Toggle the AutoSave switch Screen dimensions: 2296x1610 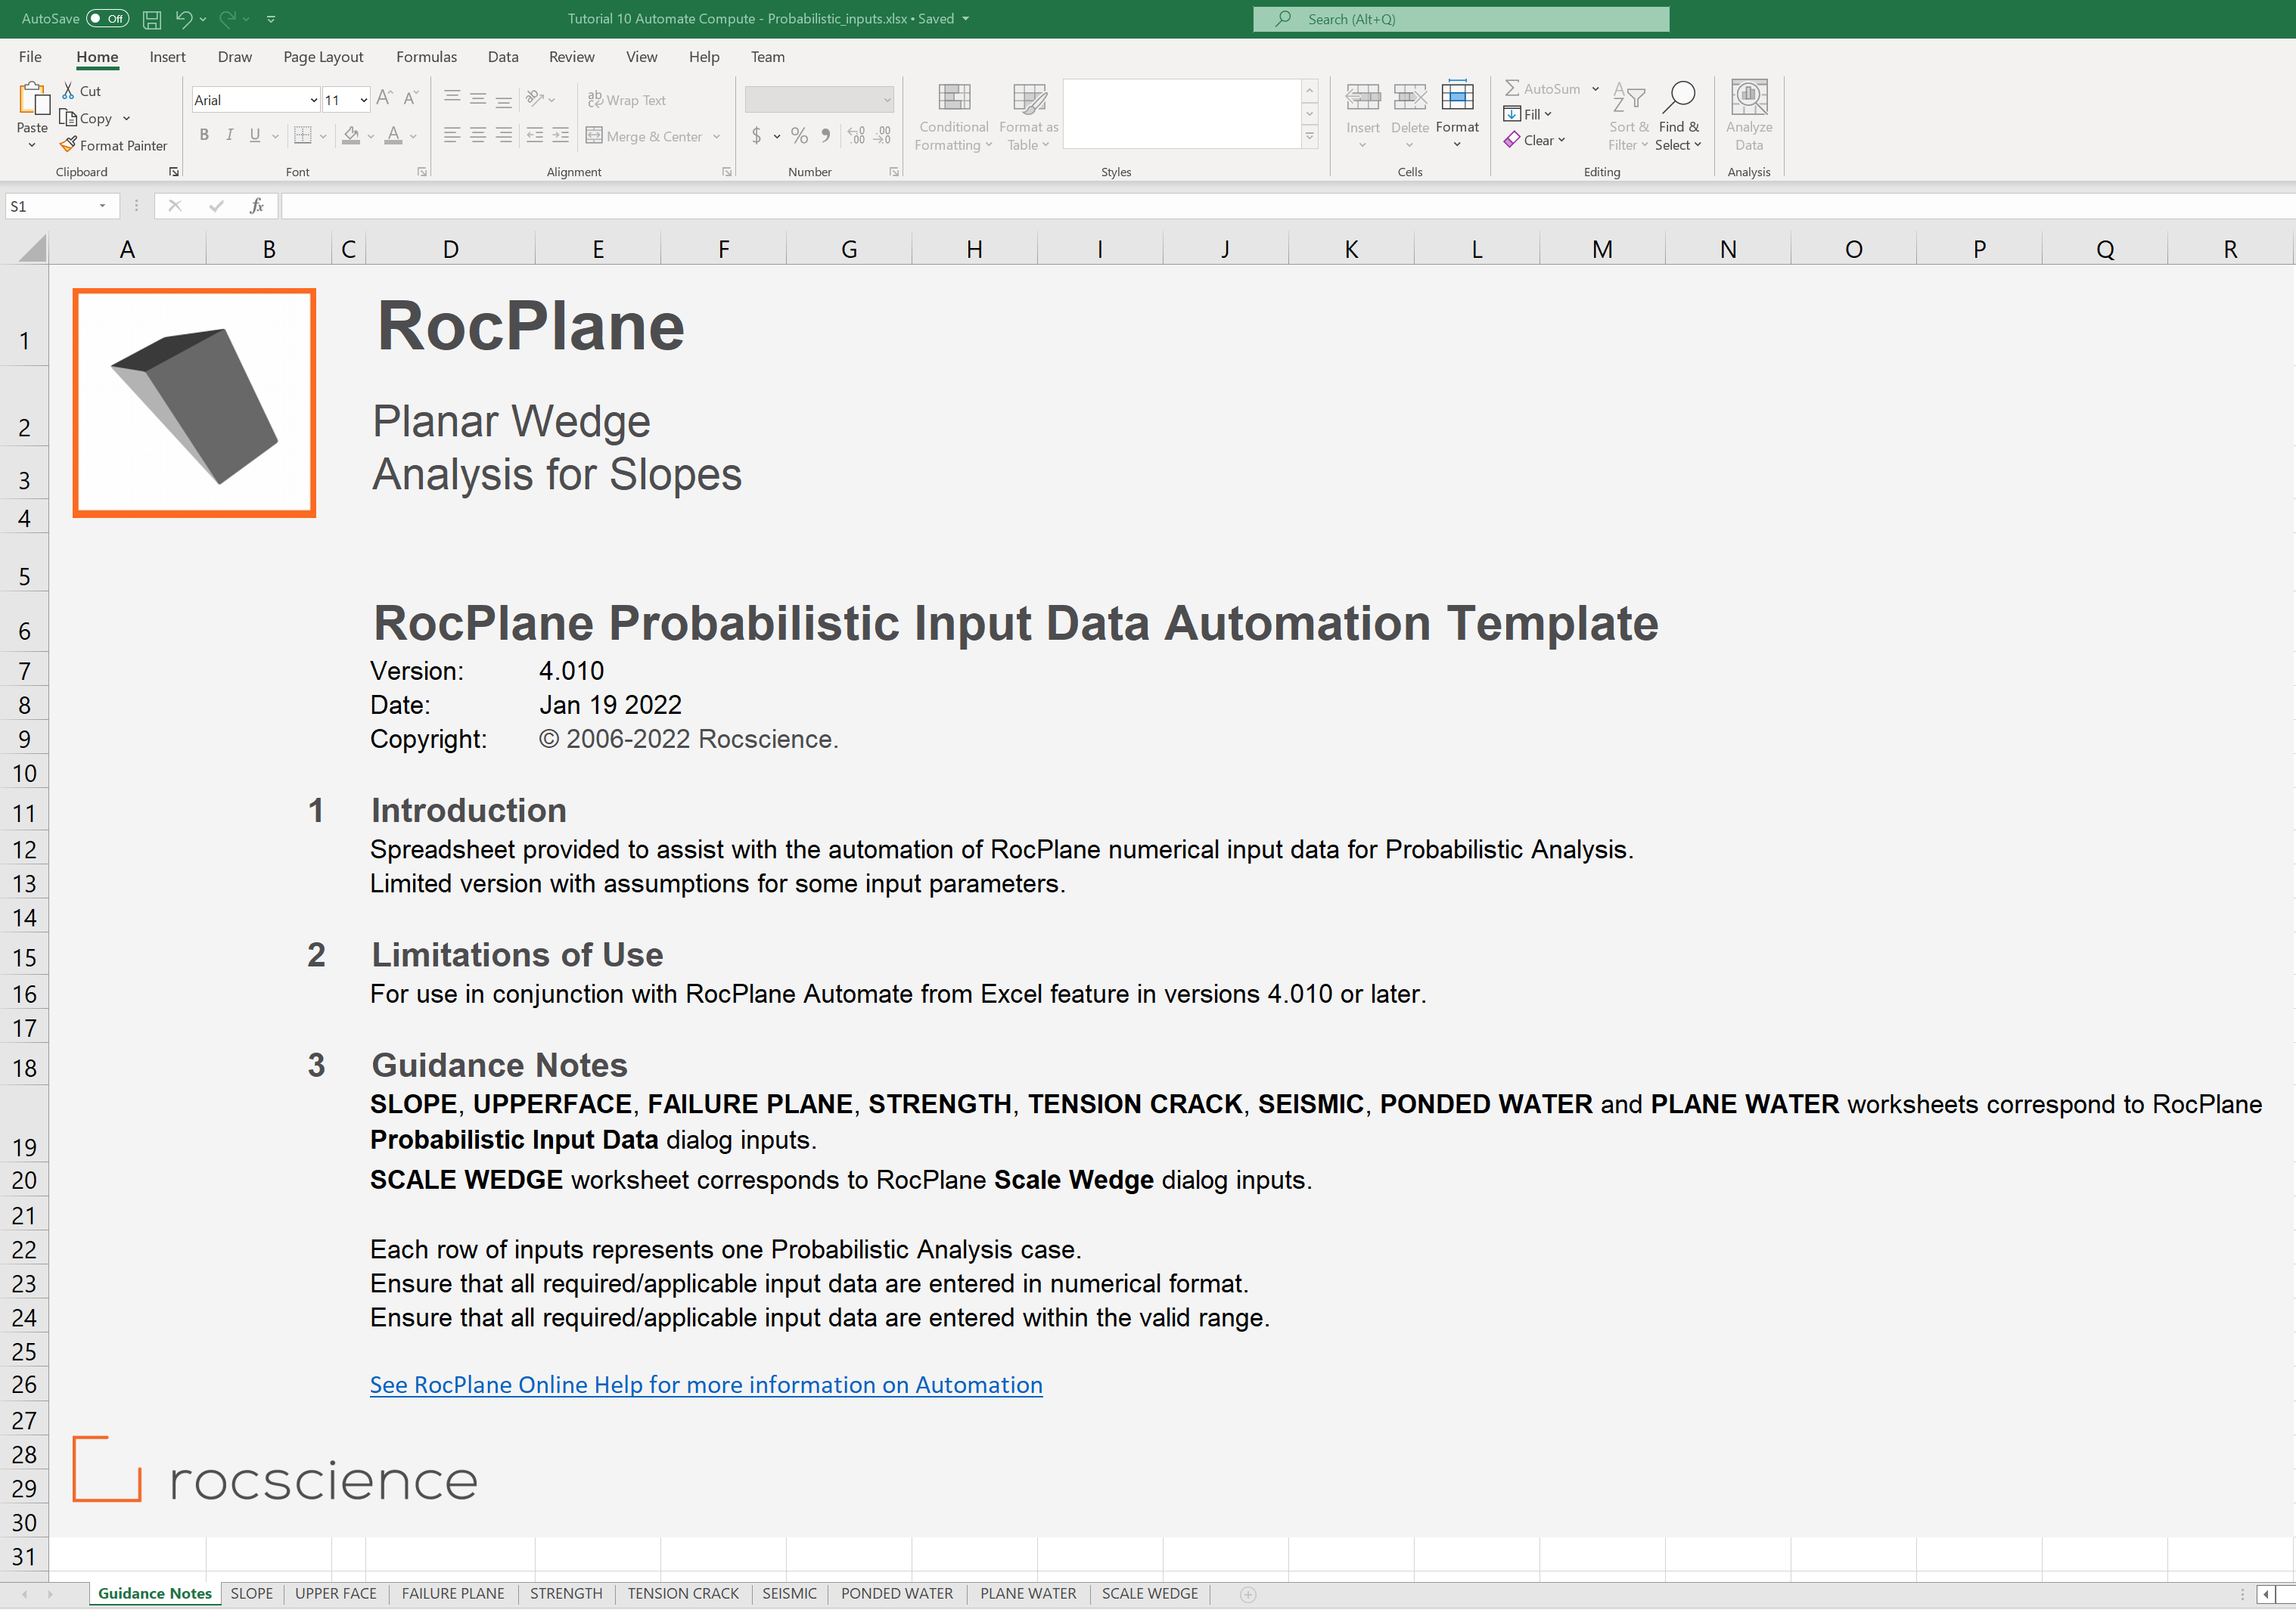[107, 19]
